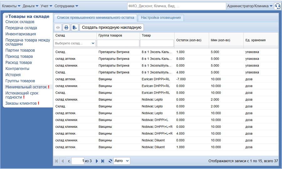The image size is (282, 169).
Task: Click the eye view icon in toolbar
Action: click(58, 27)
